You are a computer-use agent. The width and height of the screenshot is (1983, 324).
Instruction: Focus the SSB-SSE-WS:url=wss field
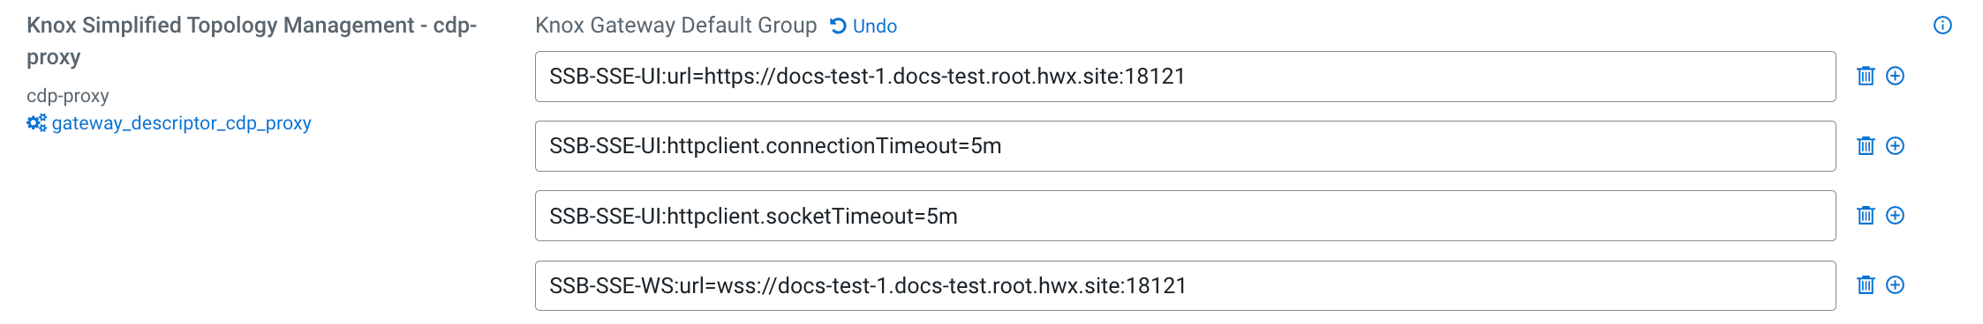1185,285
